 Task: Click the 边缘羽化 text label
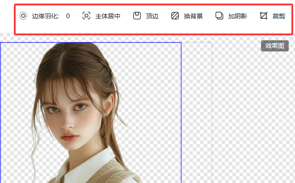click(x=45, y=16)
